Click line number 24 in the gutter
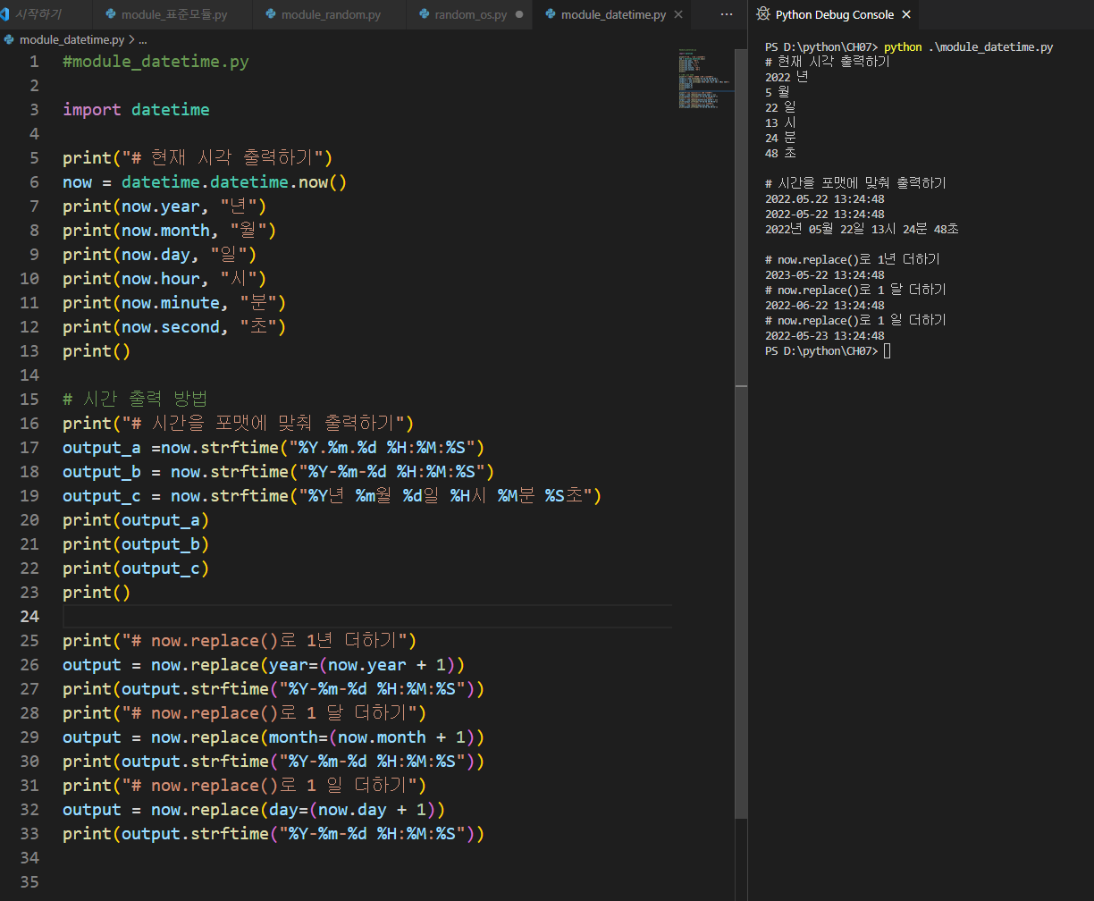Screen dimensions: 1094x901 [x=29, y=617]
